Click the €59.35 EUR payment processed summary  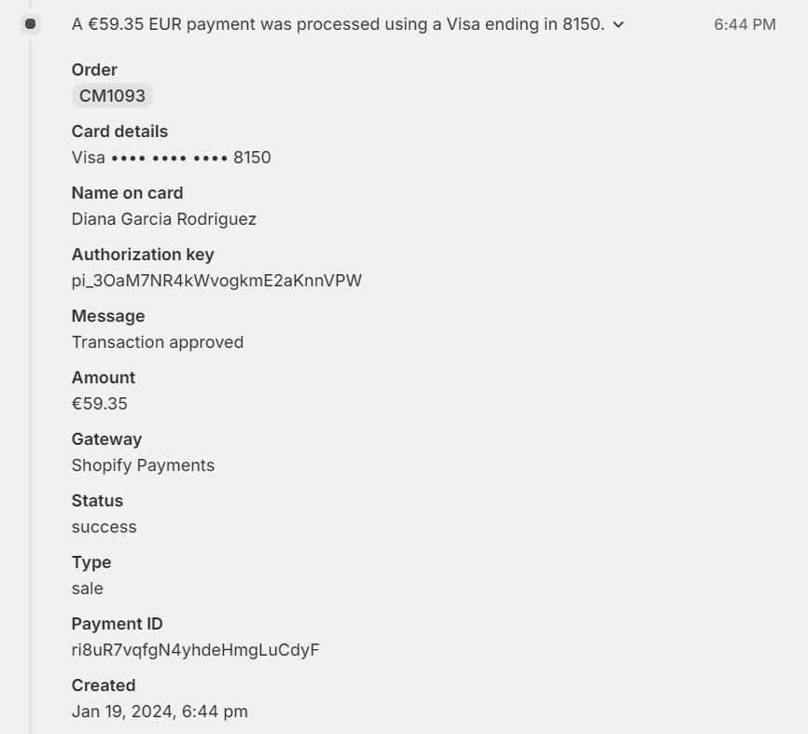click(x=338, y=24)
